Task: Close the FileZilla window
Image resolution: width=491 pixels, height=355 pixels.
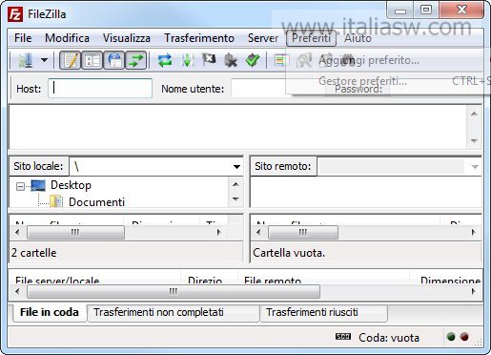Action: 461,10
